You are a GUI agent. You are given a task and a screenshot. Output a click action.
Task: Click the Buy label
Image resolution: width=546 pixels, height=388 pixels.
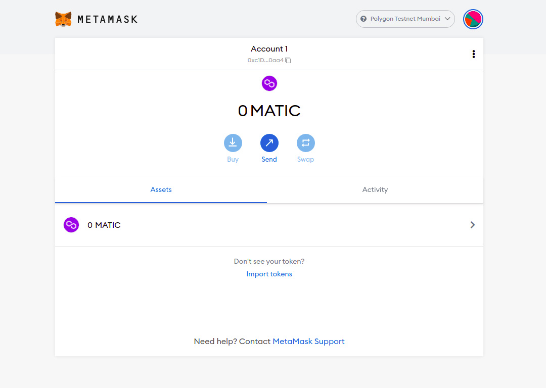233,159
